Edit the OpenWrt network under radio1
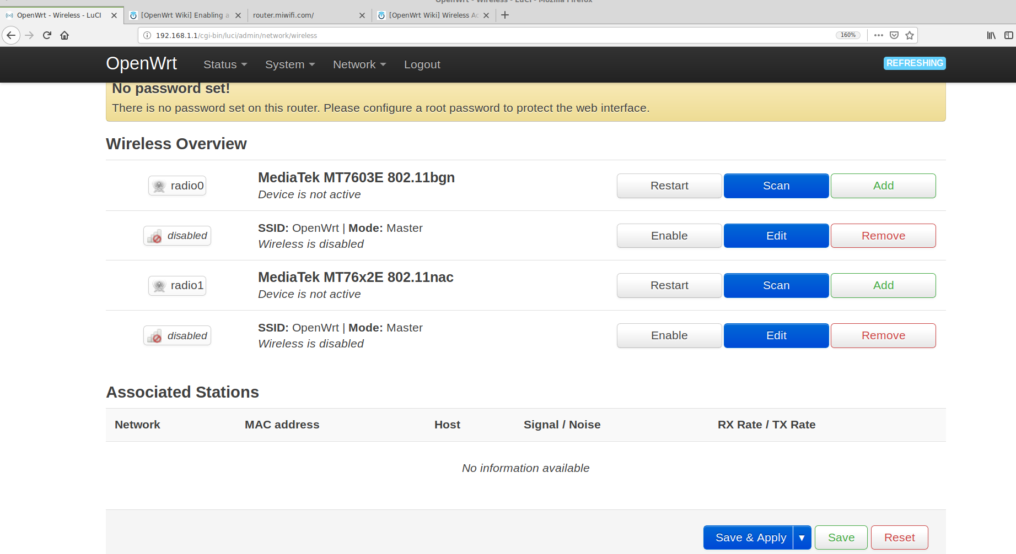 click(x=776, y=335)
